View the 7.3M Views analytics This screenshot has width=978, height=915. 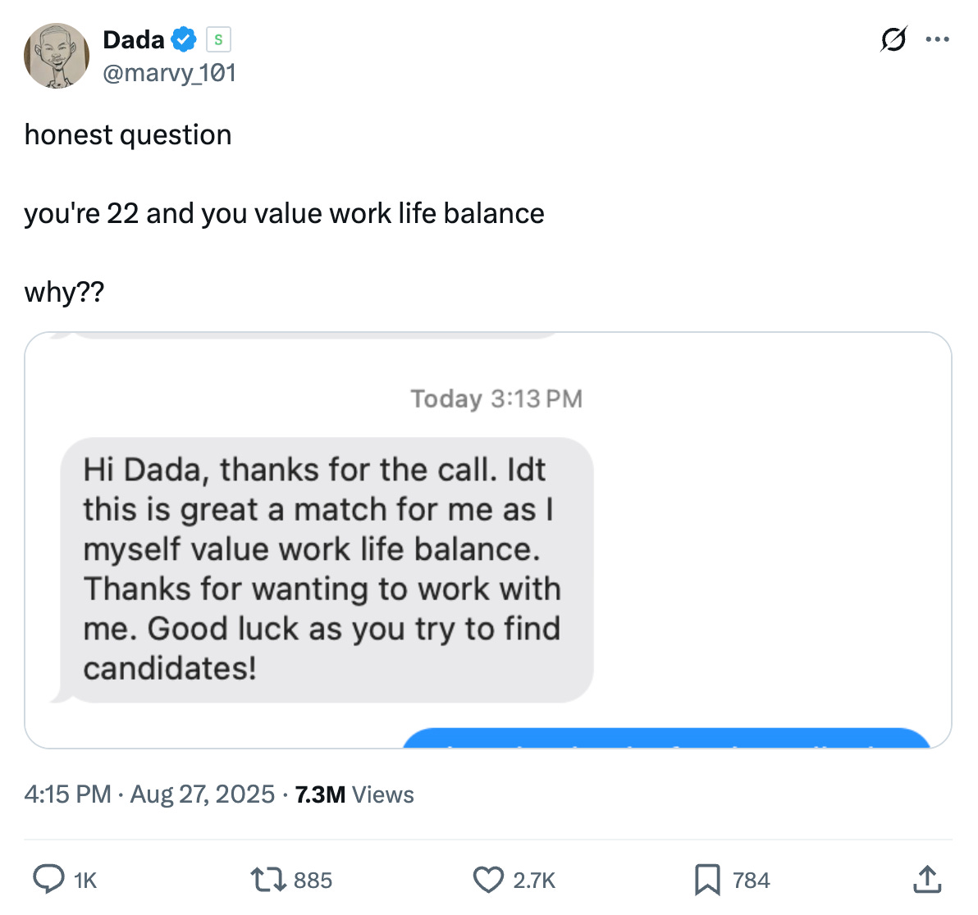[x=354, y=794]
